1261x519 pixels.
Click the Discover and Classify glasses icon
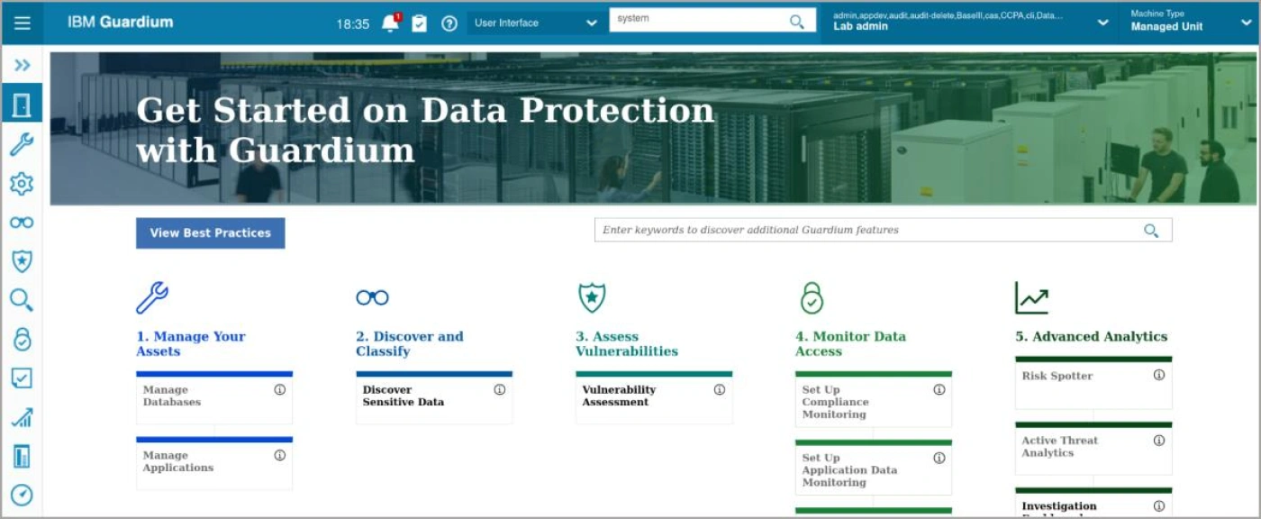pos(372,297)
